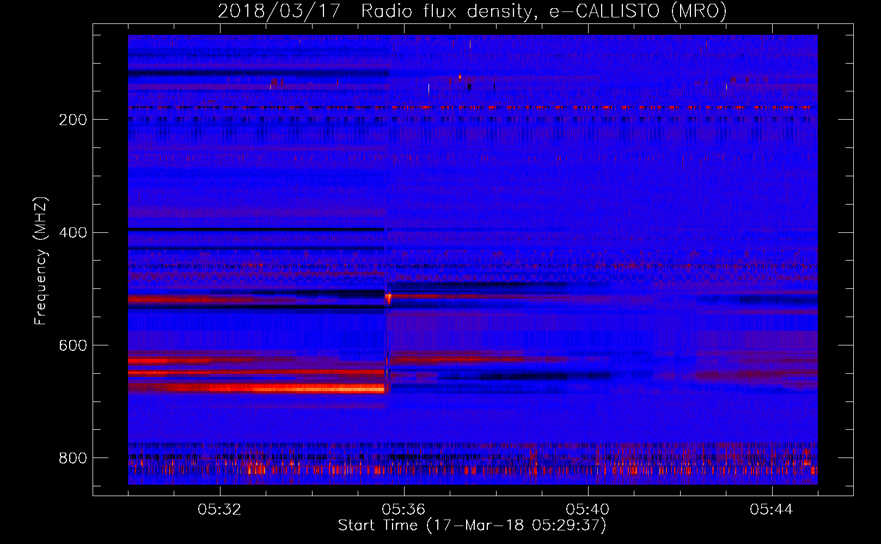Viewport: 881px width, 544px height.
Task: Click the 200 frequency tick label
Action: point(73,120)
